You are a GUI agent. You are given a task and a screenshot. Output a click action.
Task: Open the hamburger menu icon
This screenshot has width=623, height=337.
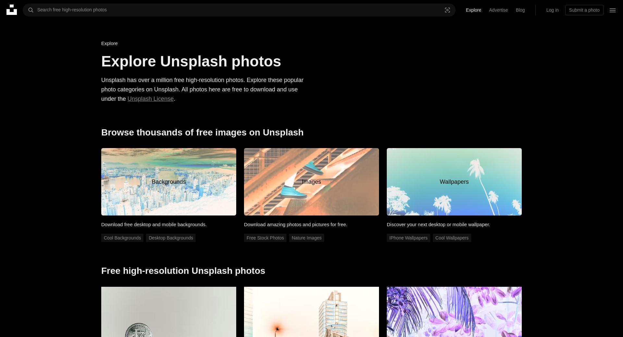coord(613,10)
